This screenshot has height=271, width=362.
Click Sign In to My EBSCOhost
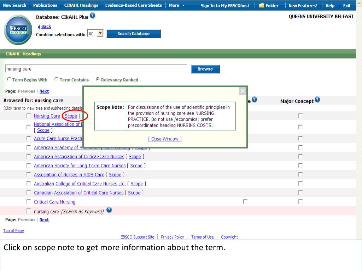[225, 6]
